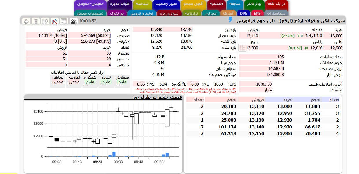This screenshot has width=359, height=174.
Task: Click the plus icon in the toolbar
Action: point(26,21)
